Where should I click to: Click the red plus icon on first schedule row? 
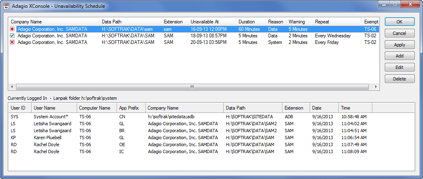(12, 29)
